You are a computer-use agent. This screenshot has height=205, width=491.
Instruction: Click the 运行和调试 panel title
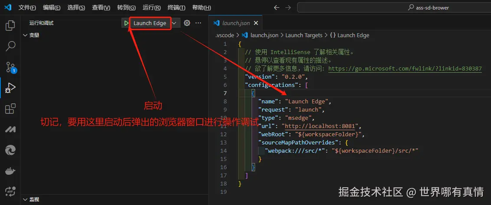41,23
